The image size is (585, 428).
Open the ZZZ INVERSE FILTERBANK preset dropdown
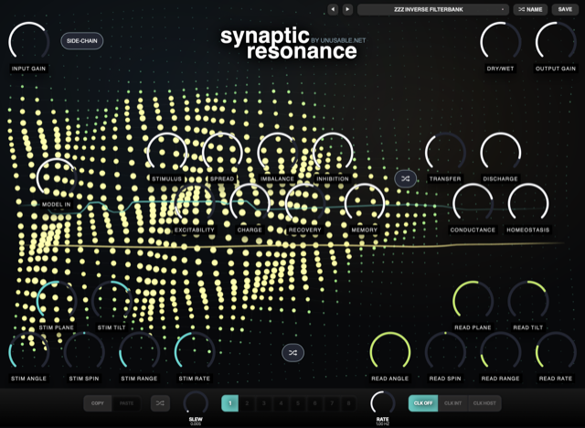click(432, 9)
